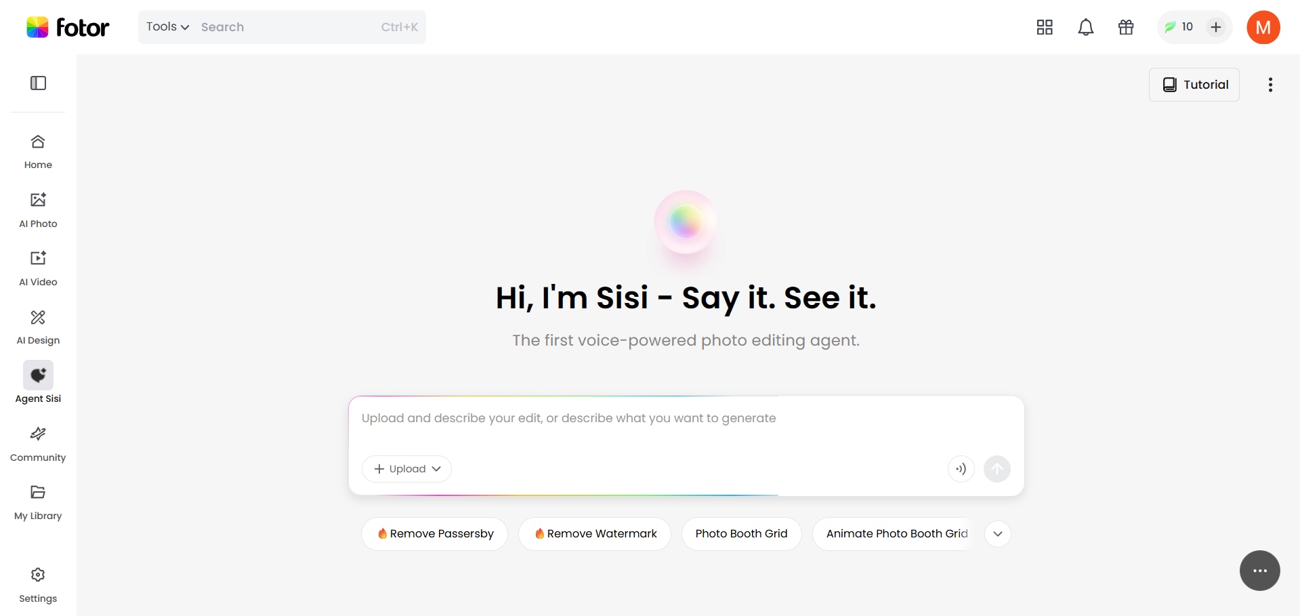Choose the Photo Booth Grid suggestion
Screen dimensions: 1300x616
point(741,534)
